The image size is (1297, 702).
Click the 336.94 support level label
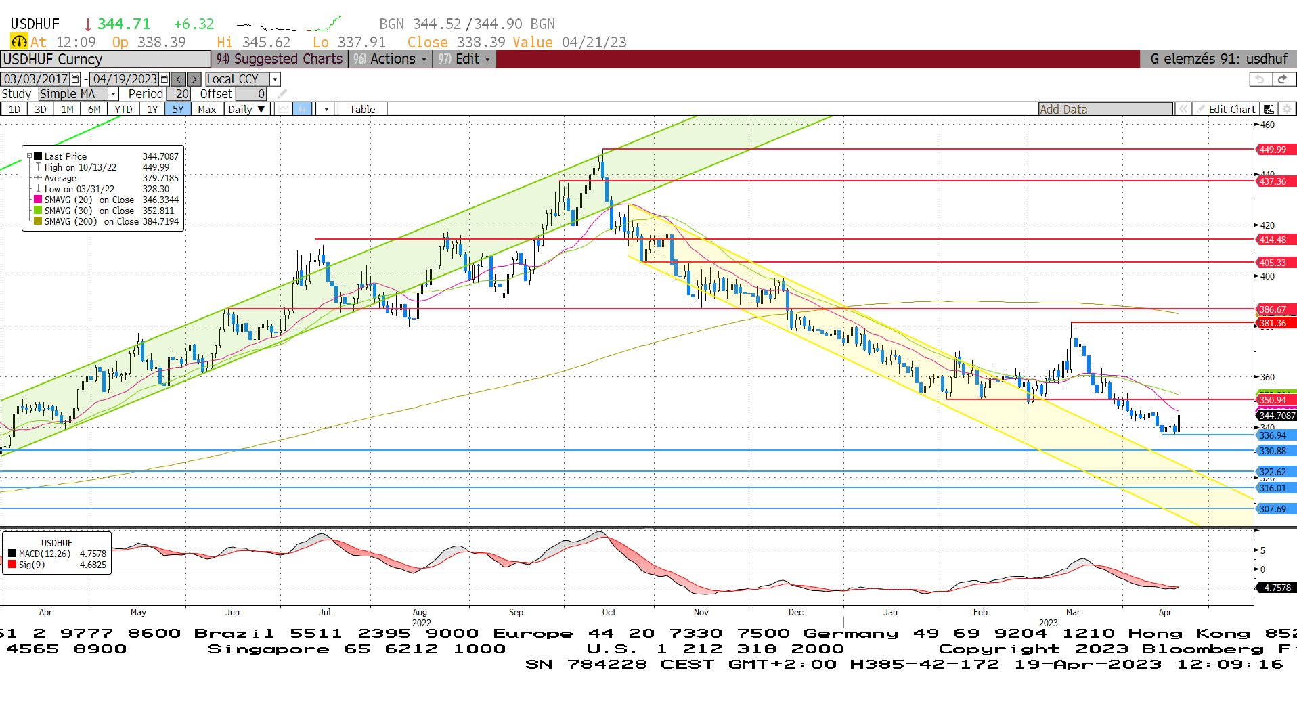pyautogui.click(x=1275, y=435)
